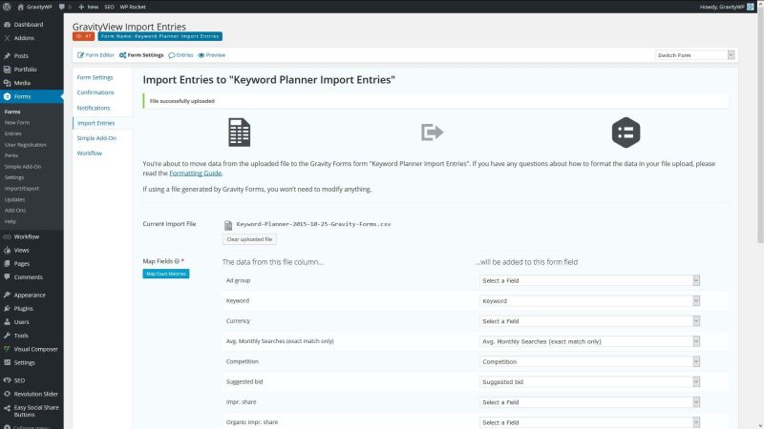Switch to the Form Editor tab
764x429 pixels.
click(x=95, y=55)
